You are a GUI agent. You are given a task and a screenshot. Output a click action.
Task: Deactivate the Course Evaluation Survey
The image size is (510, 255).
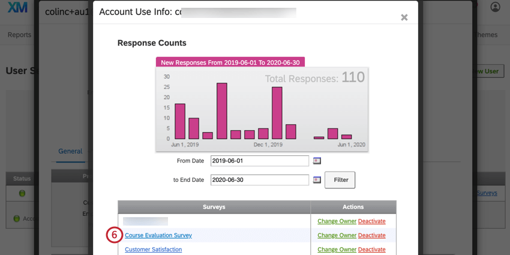coord(371,235)
